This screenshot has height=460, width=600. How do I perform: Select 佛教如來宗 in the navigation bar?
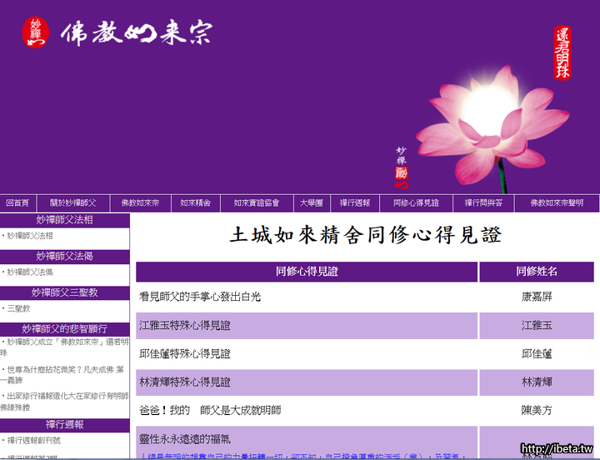(x=140, y=203)
